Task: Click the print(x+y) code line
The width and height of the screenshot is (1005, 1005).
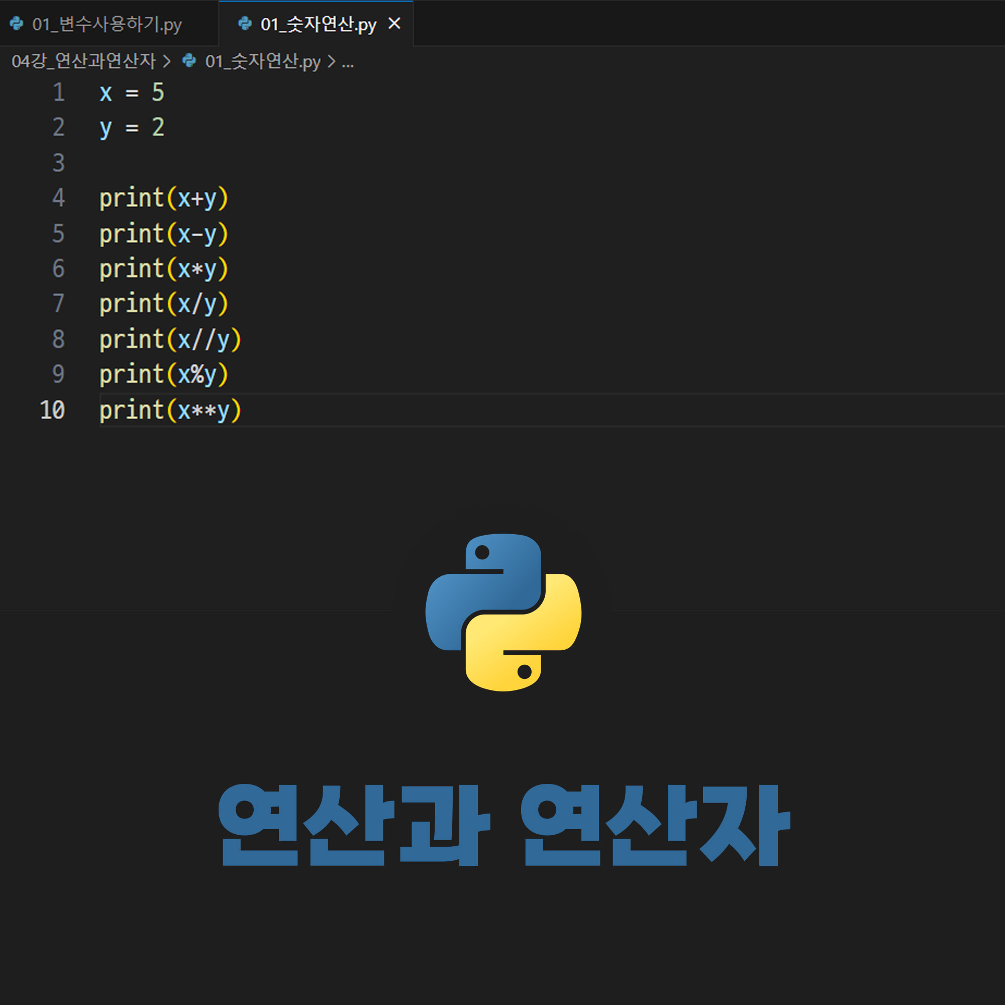Action: 164,198
